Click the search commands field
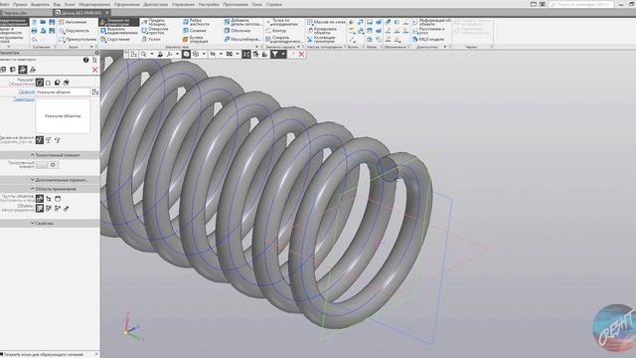Image resolution: width=636 pixels, height=358 pixels. pyautogui.click(x=580, y=4)
